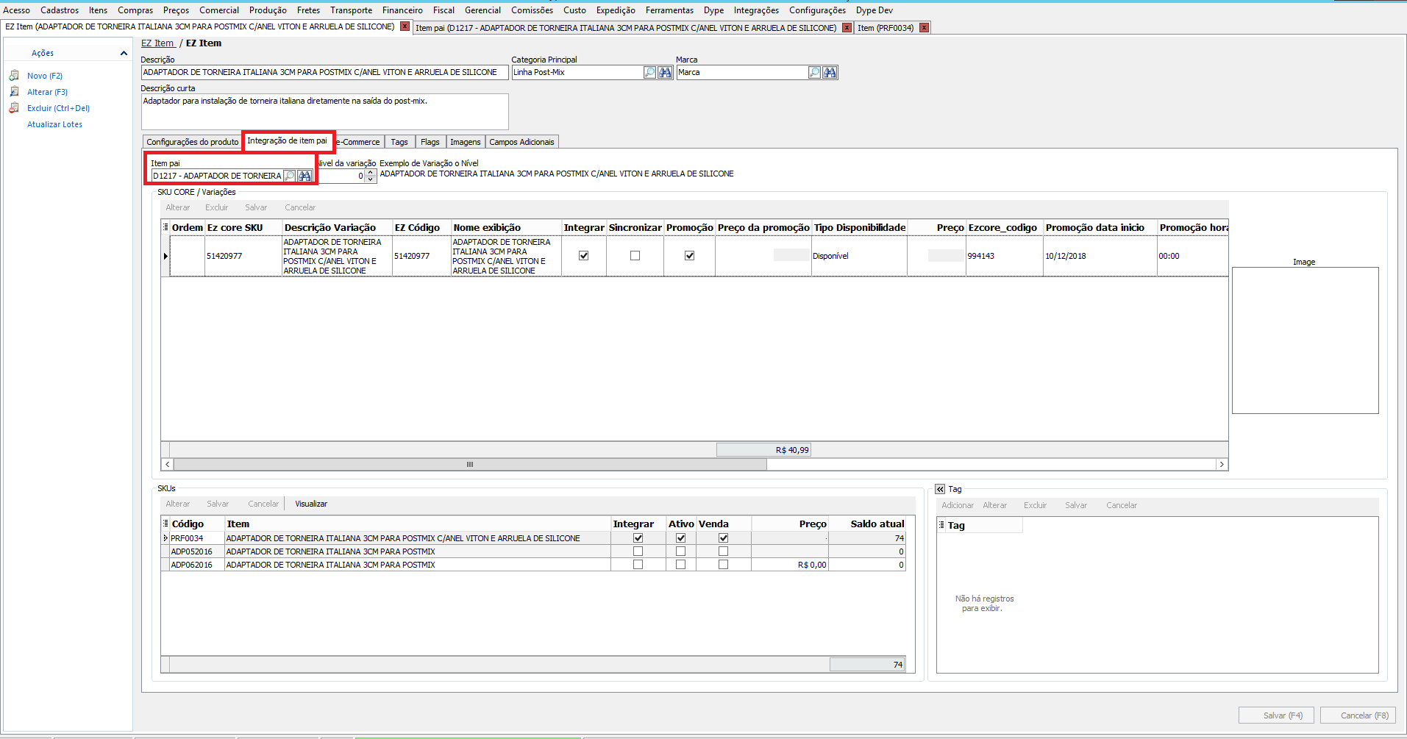Collapse the Ações panel chevron
The image size is (1407, 739).
coord(124,53)
